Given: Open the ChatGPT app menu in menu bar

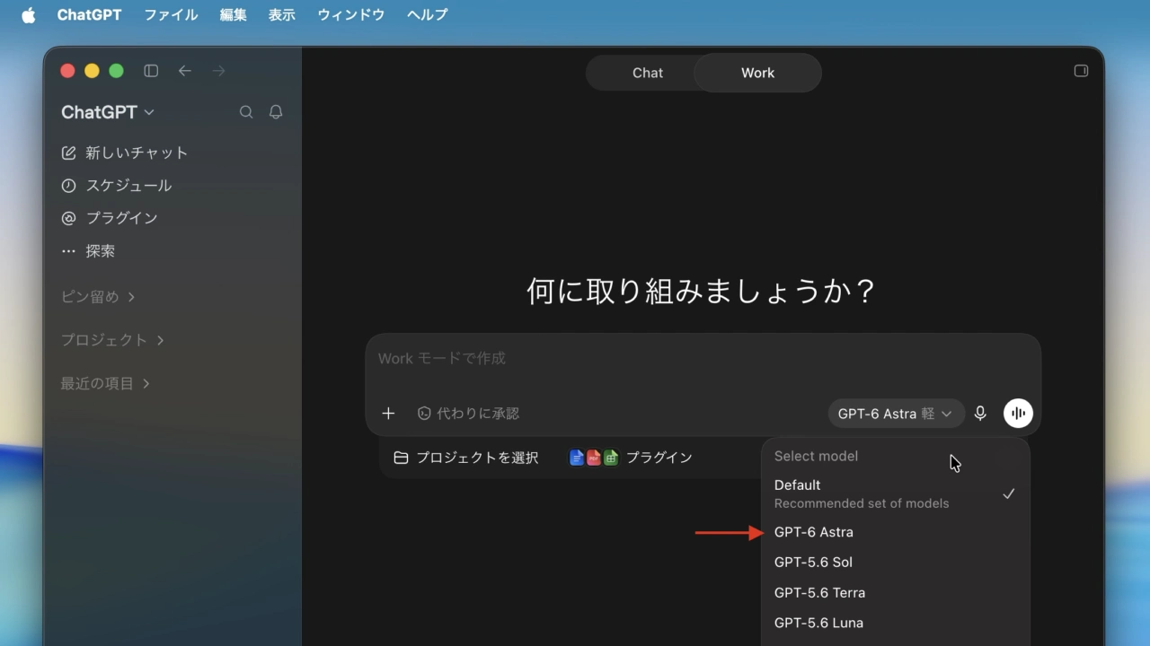Looking at the screenshot, I should point(89,15).
